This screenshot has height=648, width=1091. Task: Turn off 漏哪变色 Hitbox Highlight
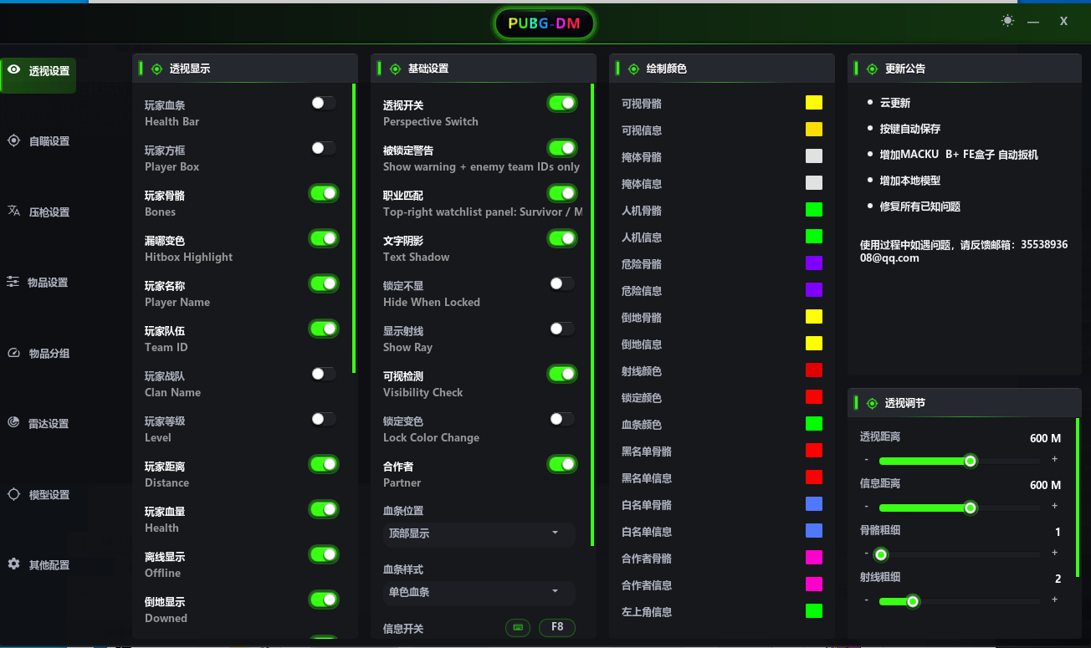tap(324, 239)
